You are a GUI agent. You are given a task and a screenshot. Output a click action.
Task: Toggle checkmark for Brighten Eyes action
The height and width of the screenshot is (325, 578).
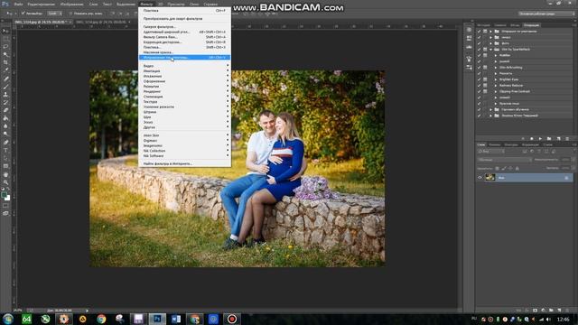pos(479,79)
